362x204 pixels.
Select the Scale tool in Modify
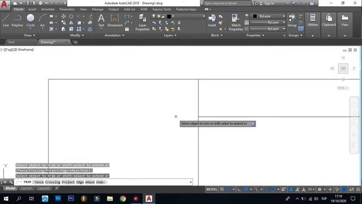tap(71, 29)
